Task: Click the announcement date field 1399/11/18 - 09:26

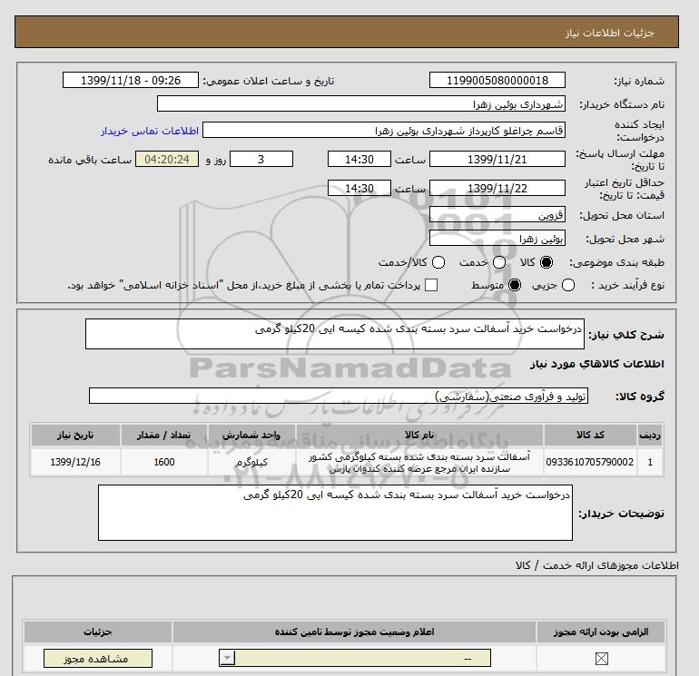Action: coord(131,81)
